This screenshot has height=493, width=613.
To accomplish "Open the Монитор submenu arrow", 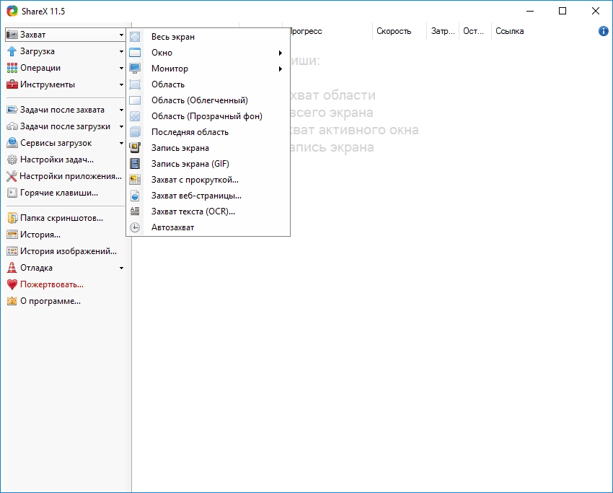I will [x=281, y=69].
